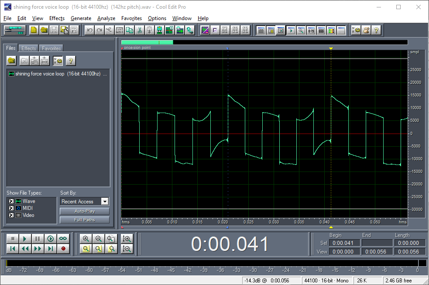The width and height of the screenshot is (429, 285).
Task: Click the Auto-Play button
Action: tap(84, 211)
